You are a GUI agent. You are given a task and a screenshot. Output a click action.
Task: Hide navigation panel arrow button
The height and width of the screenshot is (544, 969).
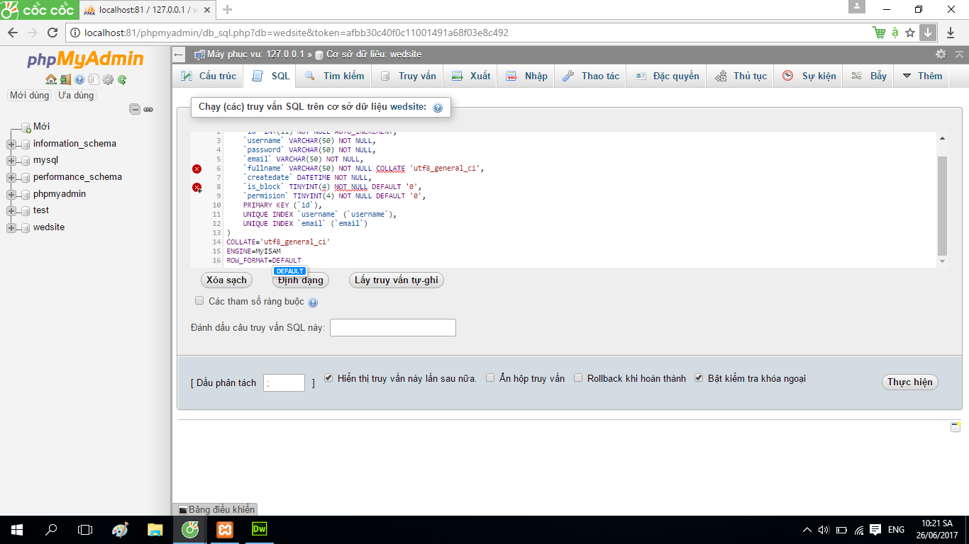pos(179,55)
